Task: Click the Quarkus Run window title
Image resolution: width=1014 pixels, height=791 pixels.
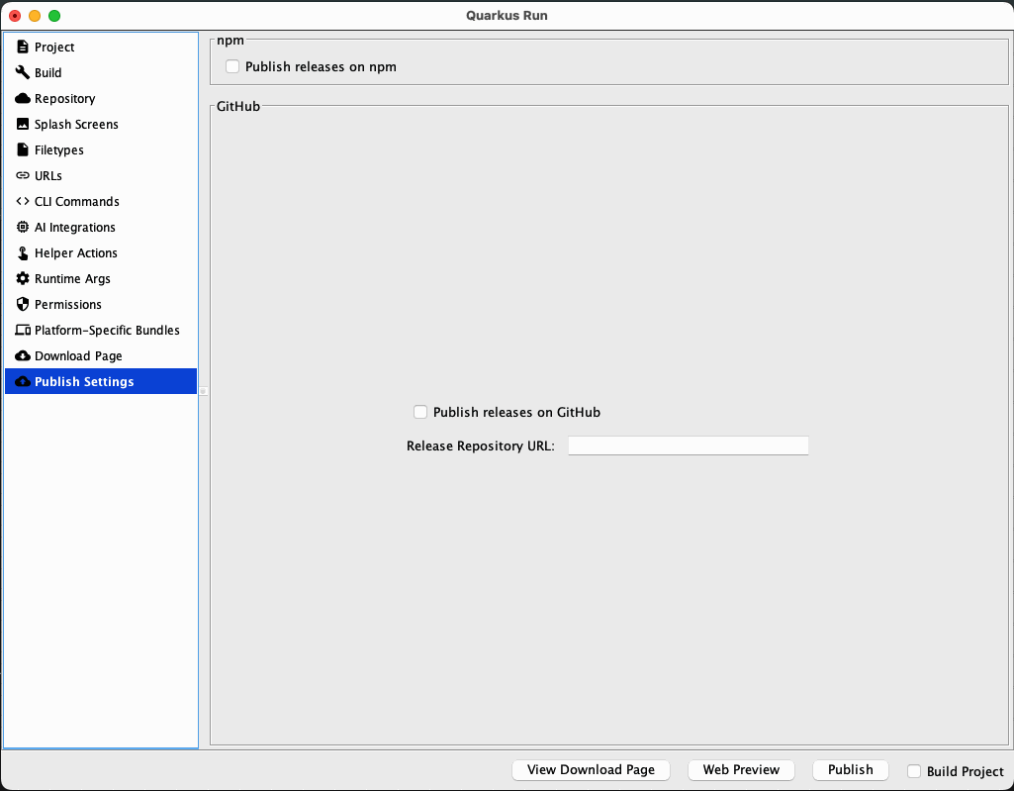Action: coord(507,16)
